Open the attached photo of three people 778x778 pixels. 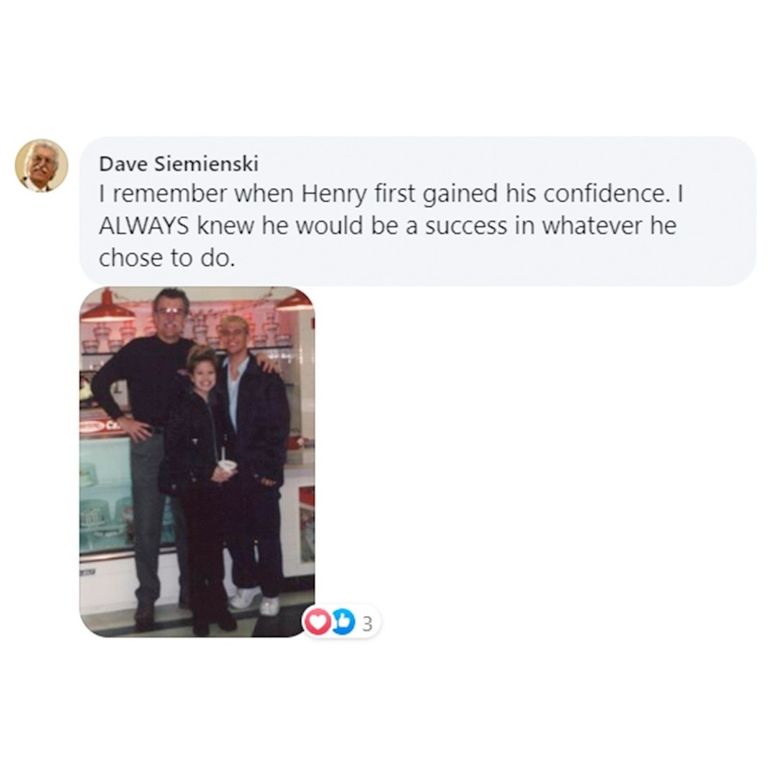pyautogui.click(x=197, y=462)
